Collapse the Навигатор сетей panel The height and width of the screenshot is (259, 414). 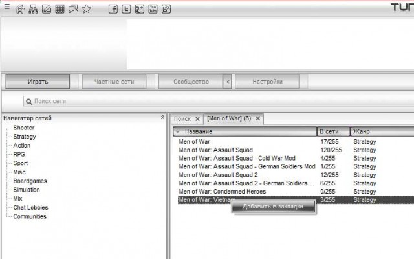pos(162,117)
